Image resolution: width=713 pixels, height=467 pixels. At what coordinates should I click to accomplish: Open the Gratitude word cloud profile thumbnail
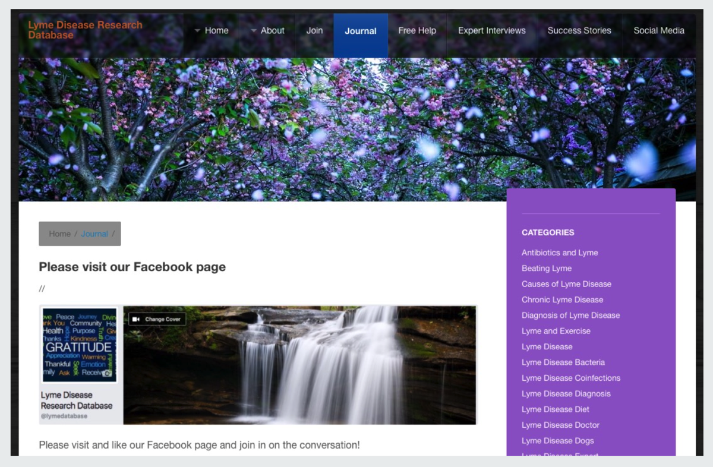point(79,345)
